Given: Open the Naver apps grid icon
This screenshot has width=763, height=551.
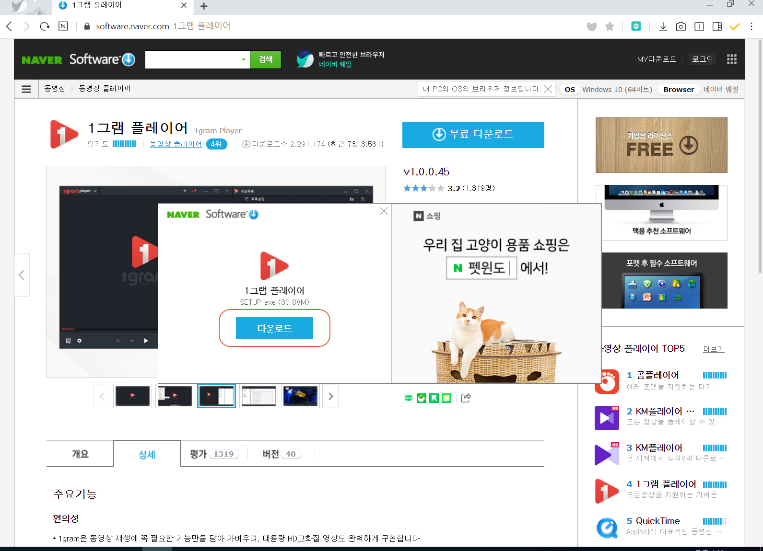Looking at the screenshot, I should 731,59.
